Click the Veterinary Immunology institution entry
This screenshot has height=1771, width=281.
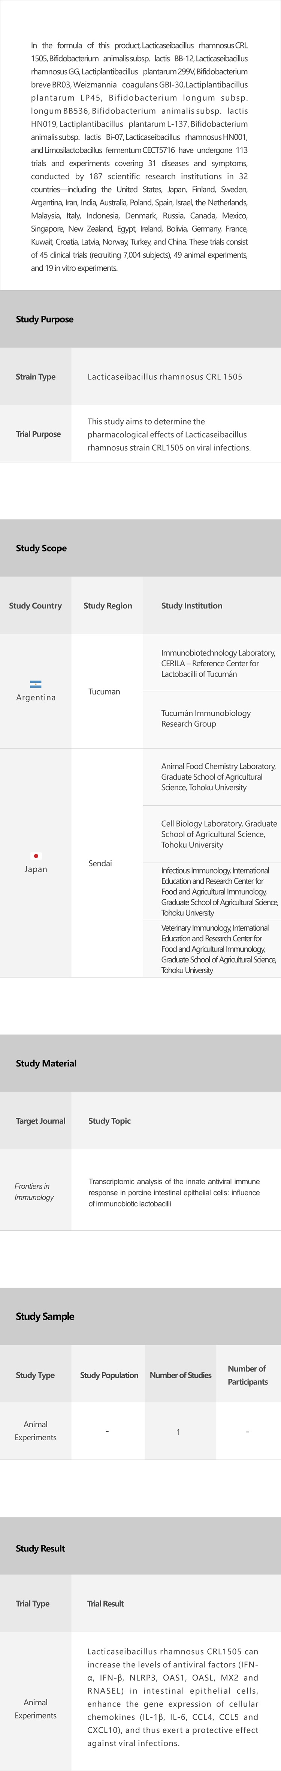pos(218,949)
